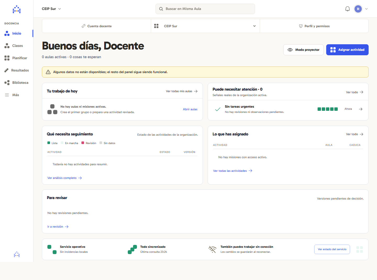Expand Más menu in sidebar
The width and height of the screenshot is (377, 280).
(16, 95)
